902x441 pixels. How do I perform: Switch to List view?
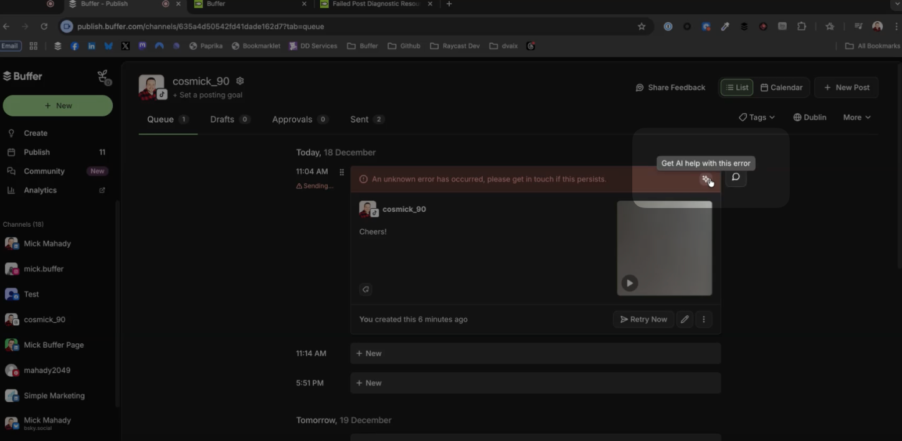pyautogui.click(x=737, y=88)
